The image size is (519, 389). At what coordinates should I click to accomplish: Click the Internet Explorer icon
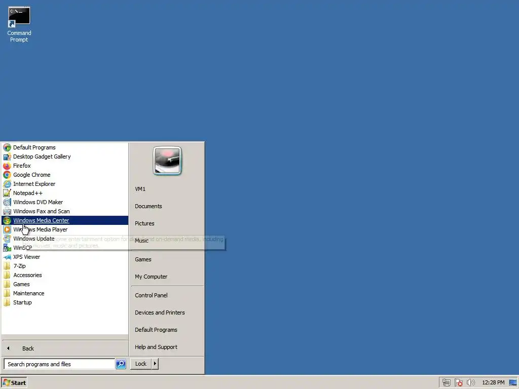tap(7, 184)
